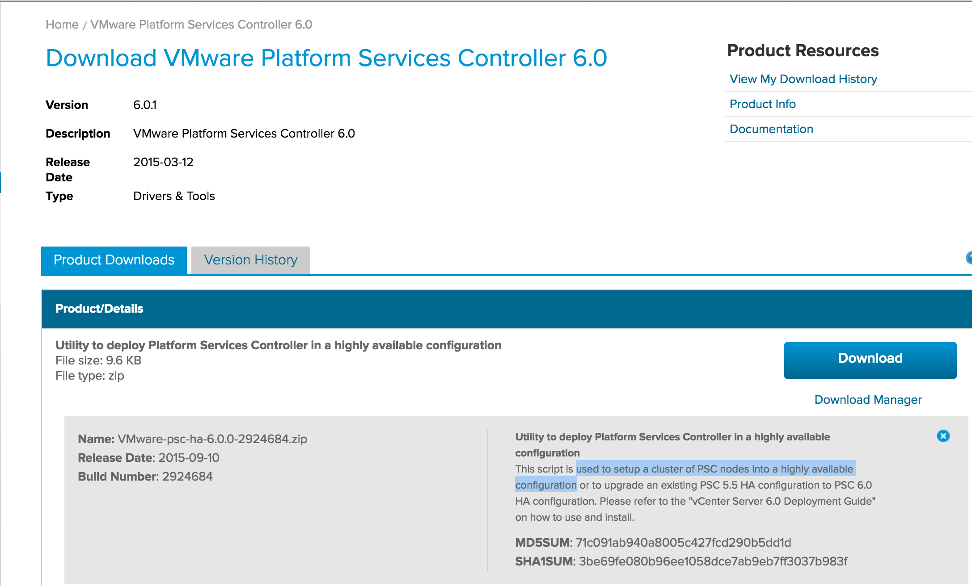Click the File size: 9.6 KB text
This screenshot has width=972, height=586.
point(98,360)
